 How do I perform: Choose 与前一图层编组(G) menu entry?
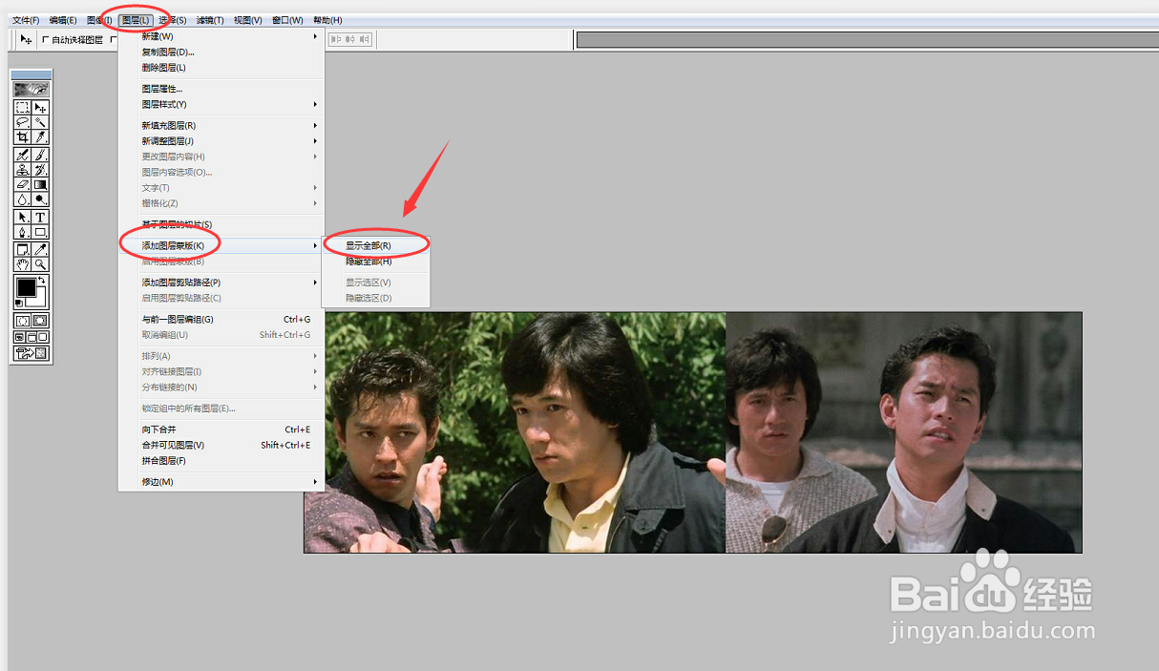[221, 320]
